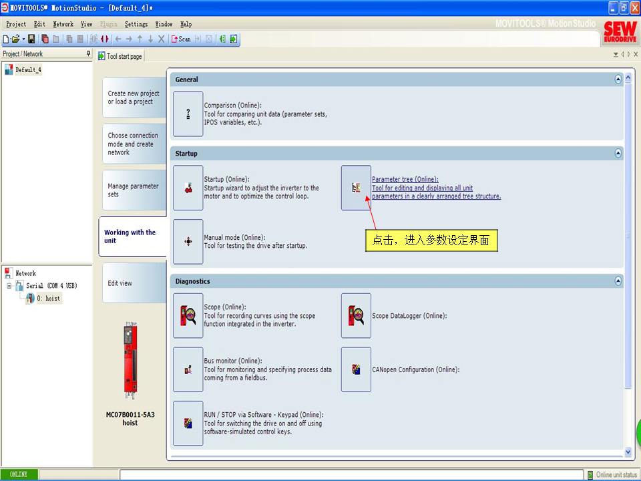Viewport: 641px width, 481px height.
Task: Launch RUN / STOP Software Keypad icon
Action: point(188,424)
